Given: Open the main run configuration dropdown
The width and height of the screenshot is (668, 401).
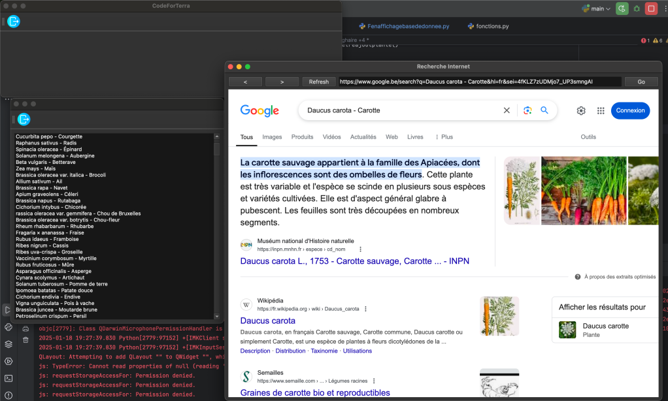Looking at the screenshot, I should (596, 8).
